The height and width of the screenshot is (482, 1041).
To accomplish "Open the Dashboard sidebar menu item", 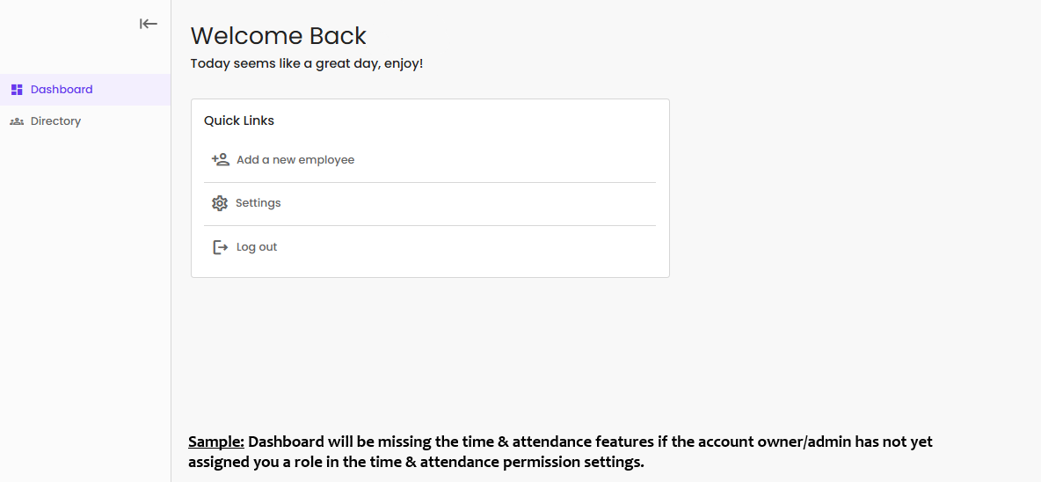I will pos(62,90).
